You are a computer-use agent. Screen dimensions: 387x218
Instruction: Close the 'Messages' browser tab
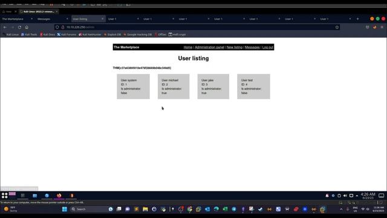[x=67, y=19]
